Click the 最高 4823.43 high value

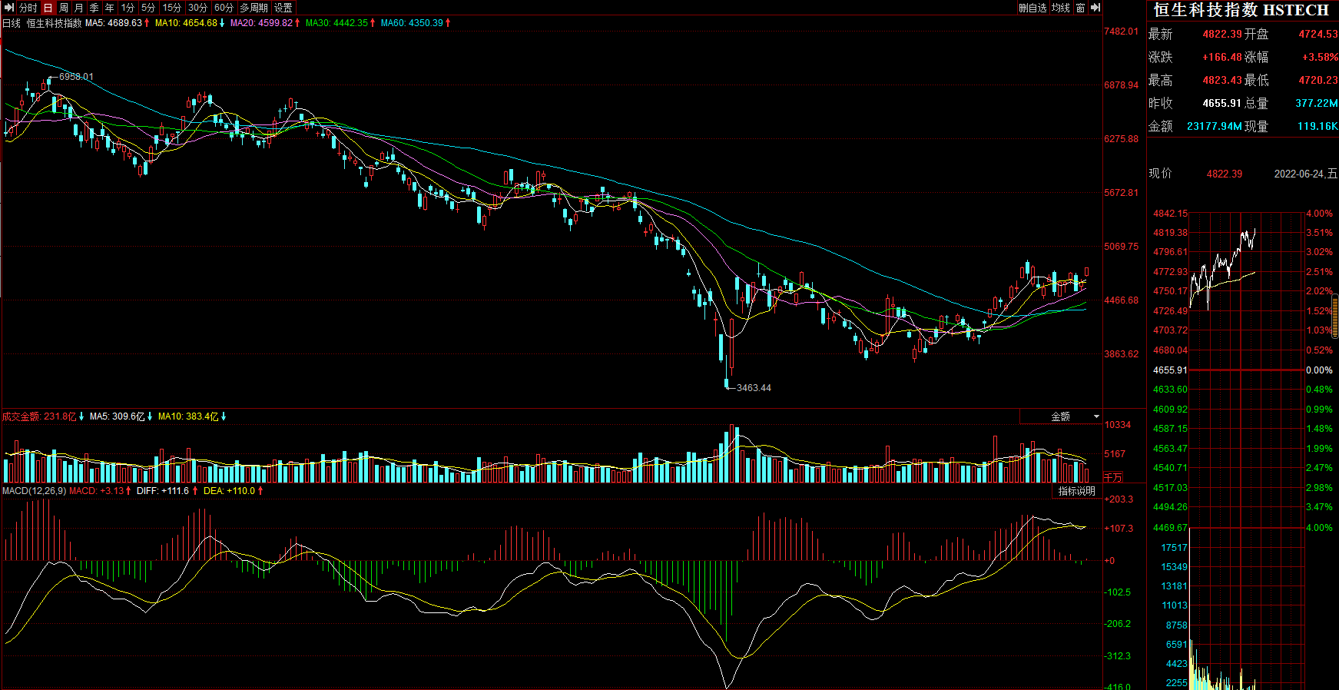pyautogui.click(x=1221, y=81)
